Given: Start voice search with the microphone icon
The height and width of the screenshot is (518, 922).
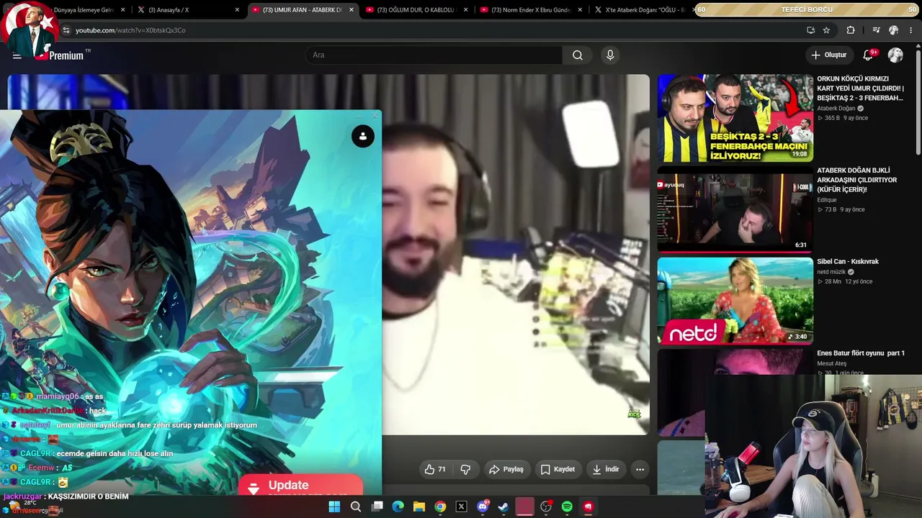Looking at the screenshot, I should point(610,55).
